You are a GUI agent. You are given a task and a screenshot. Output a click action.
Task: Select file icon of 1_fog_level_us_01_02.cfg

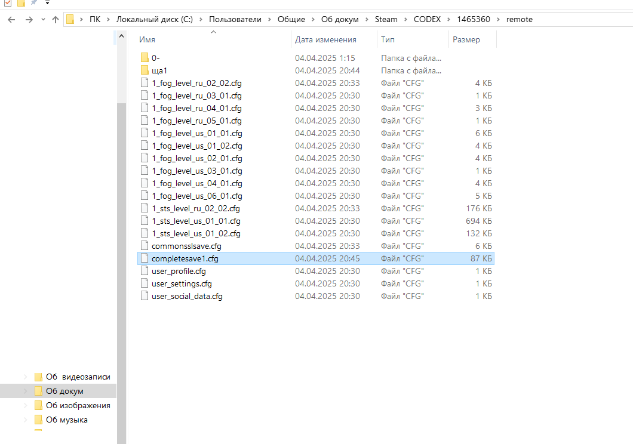145,145
